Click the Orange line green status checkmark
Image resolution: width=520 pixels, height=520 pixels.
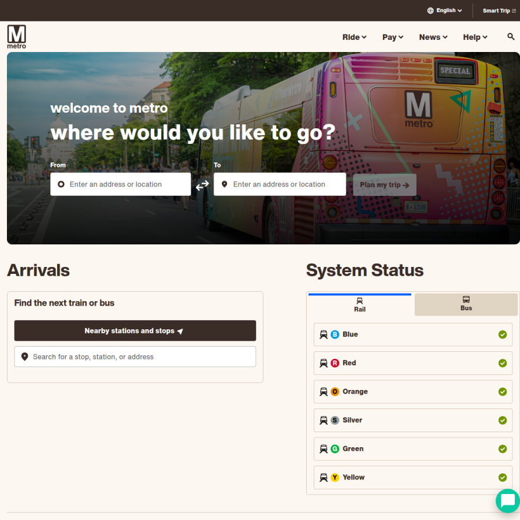pos(503,392)
